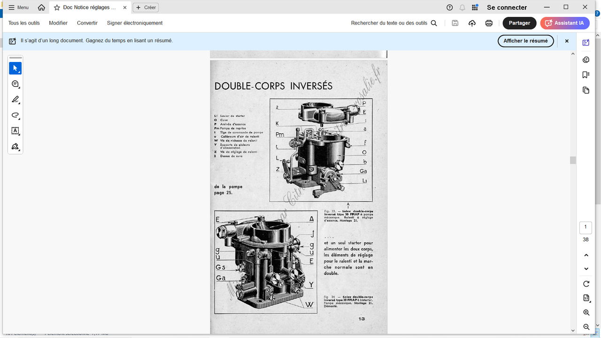Screen dimensions: 601x338
Task: Click the legend line 'Arrivée d'essence'
Action: 230,124
